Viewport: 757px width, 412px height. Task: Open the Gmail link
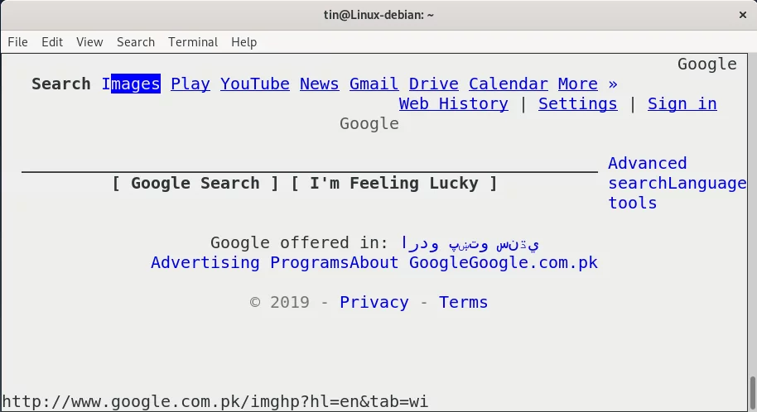click(374, 84)
